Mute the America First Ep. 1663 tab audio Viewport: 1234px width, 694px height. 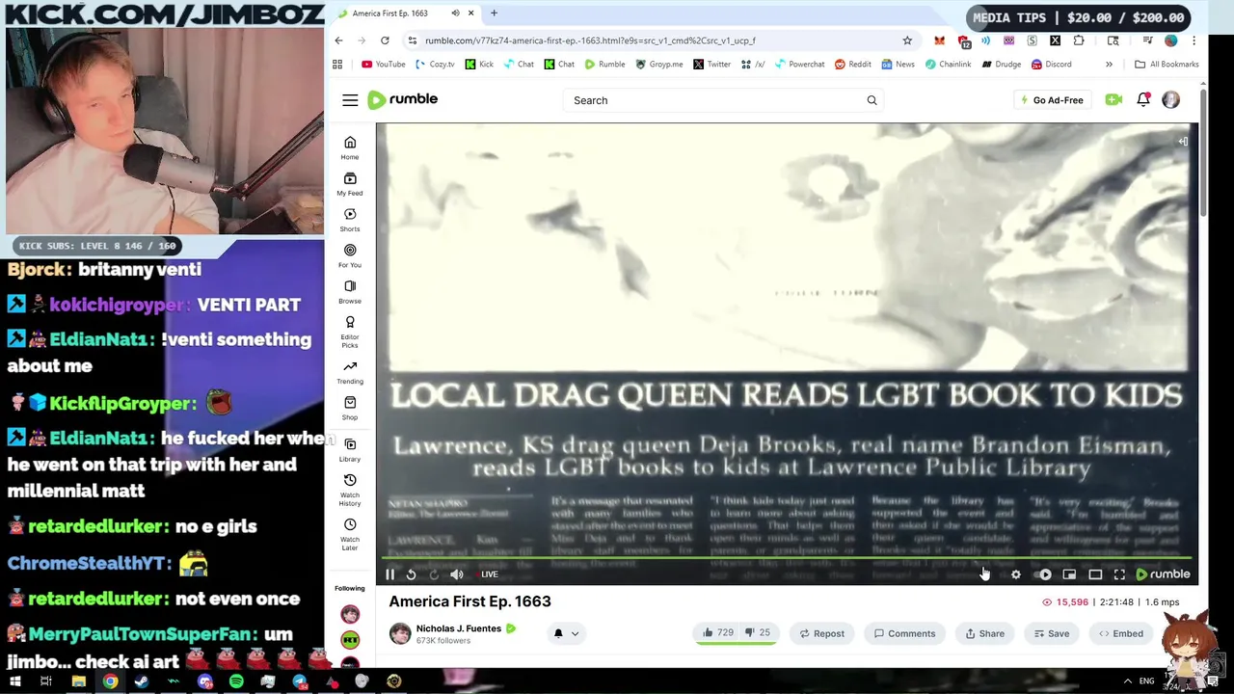pyautogui.click(x=455, y=13)
